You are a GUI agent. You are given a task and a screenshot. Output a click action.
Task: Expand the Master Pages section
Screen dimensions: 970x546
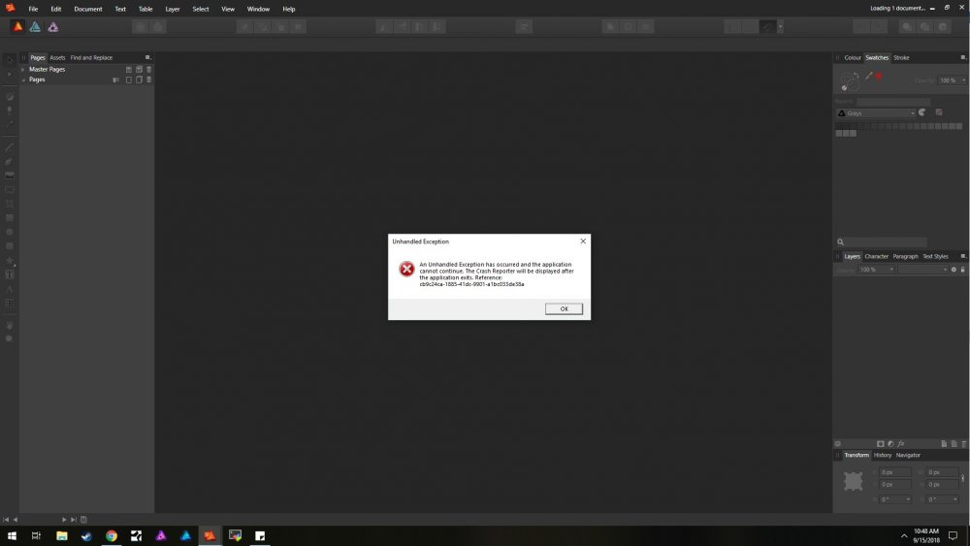pyautogui.click(x=23, y=69)
